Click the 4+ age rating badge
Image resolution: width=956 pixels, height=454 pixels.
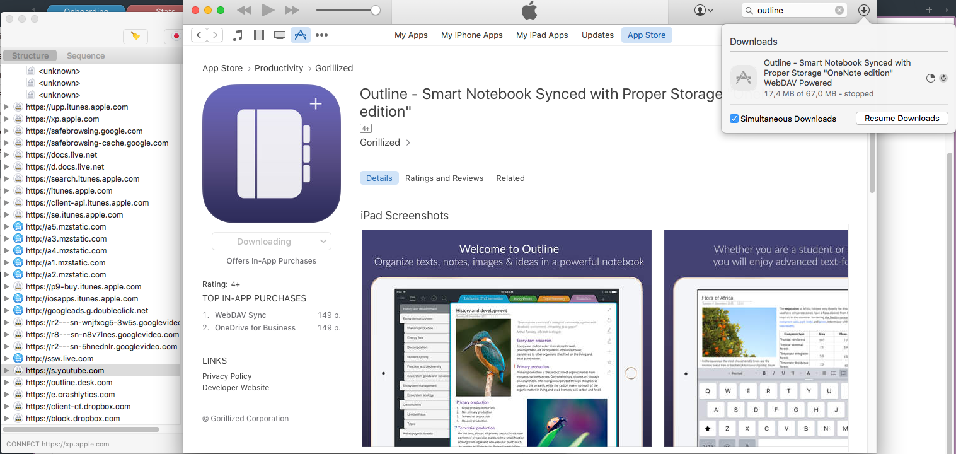click(x=366, y=128)
